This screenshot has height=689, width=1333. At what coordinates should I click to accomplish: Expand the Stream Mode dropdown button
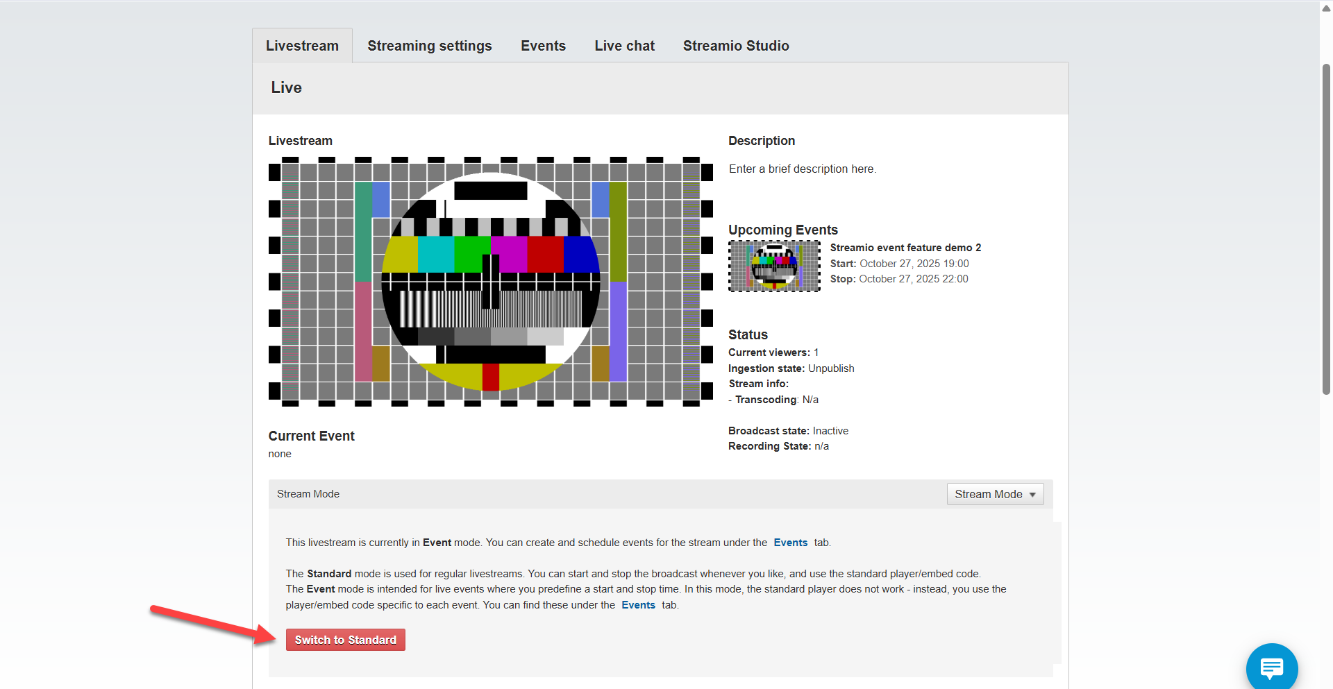pyautogui.click(x=994, y=494)
